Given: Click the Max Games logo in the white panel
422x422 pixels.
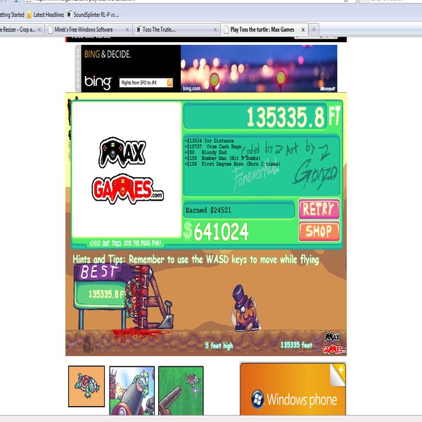Looking at the screenshot, I should tap(127, 170).
